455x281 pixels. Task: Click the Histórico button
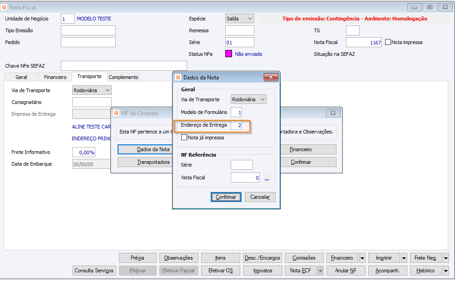pyautogui.click(x=426, y=271)
